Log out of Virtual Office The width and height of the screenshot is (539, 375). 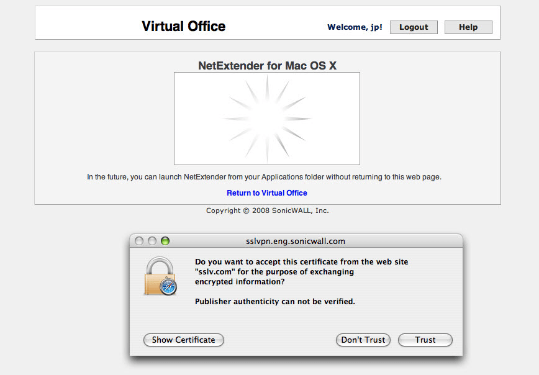click(x=413, y=27)
